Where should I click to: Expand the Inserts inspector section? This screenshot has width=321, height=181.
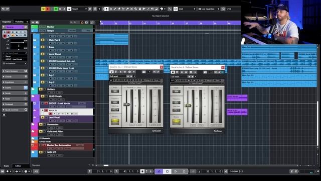point(15,87)
